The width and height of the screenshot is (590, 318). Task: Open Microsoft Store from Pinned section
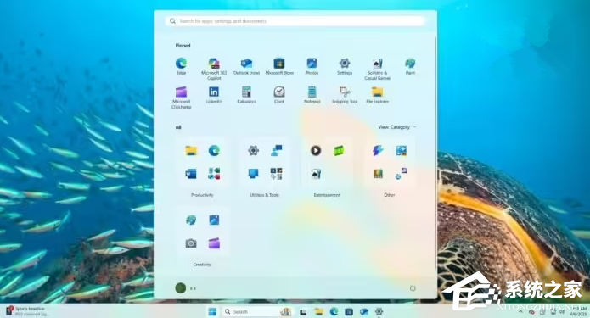tap(279, 66)
